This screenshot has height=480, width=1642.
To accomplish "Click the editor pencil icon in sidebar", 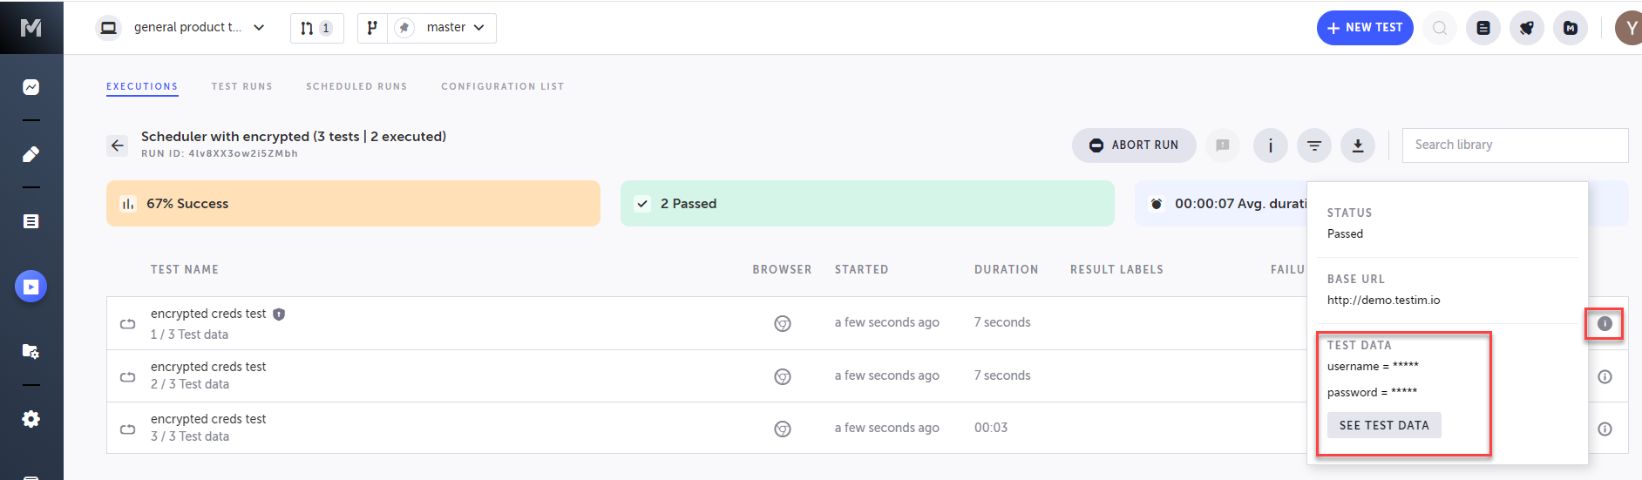I will point(31,154).
